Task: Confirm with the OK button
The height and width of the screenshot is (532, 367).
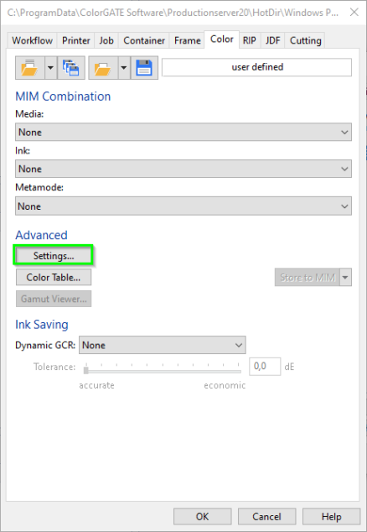Action: tap(203, 516)
